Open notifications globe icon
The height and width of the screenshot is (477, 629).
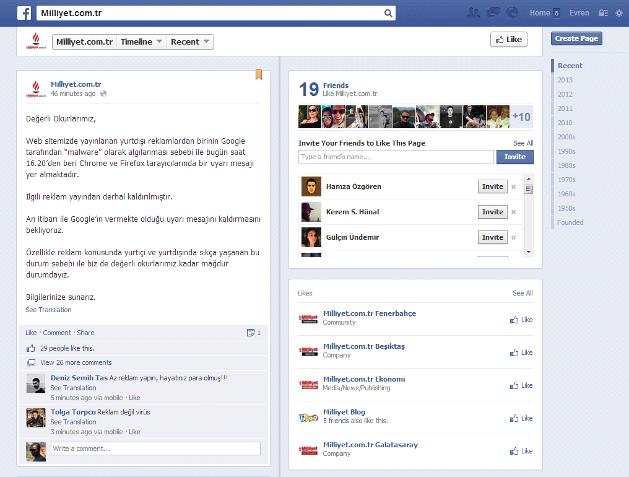(x=512, y=13)
